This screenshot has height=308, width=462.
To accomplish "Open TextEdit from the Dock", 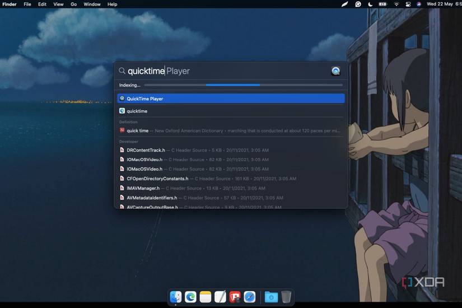I will pos(220,297).
